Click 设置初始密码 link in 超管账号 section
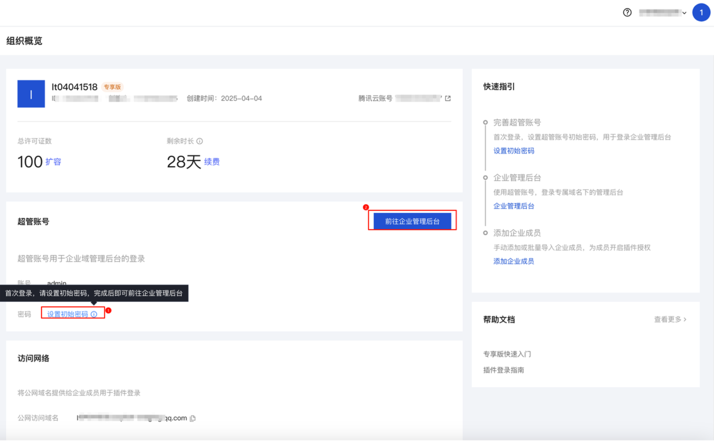 [68, 314]
